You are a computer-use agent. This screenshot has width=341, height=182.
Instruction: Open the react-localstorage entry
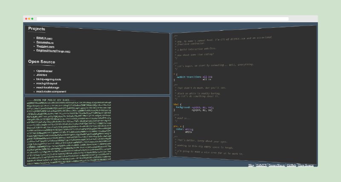pyautogui.click(x=48, y=87)
